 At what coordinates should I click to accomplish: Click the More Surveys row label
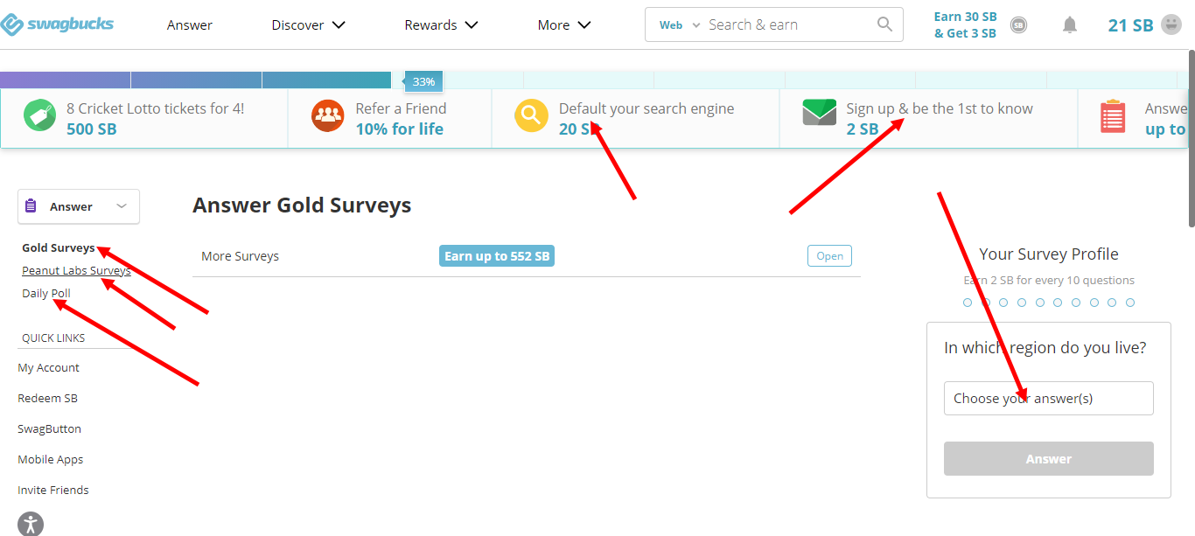240,256
